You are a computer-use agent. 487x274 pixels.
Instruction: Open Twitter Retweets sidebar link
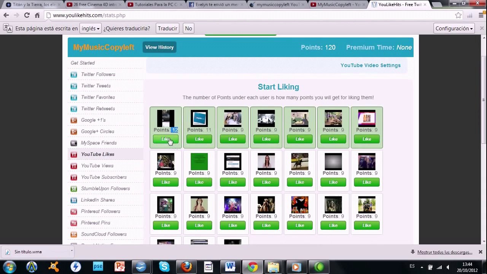(98, 109)
